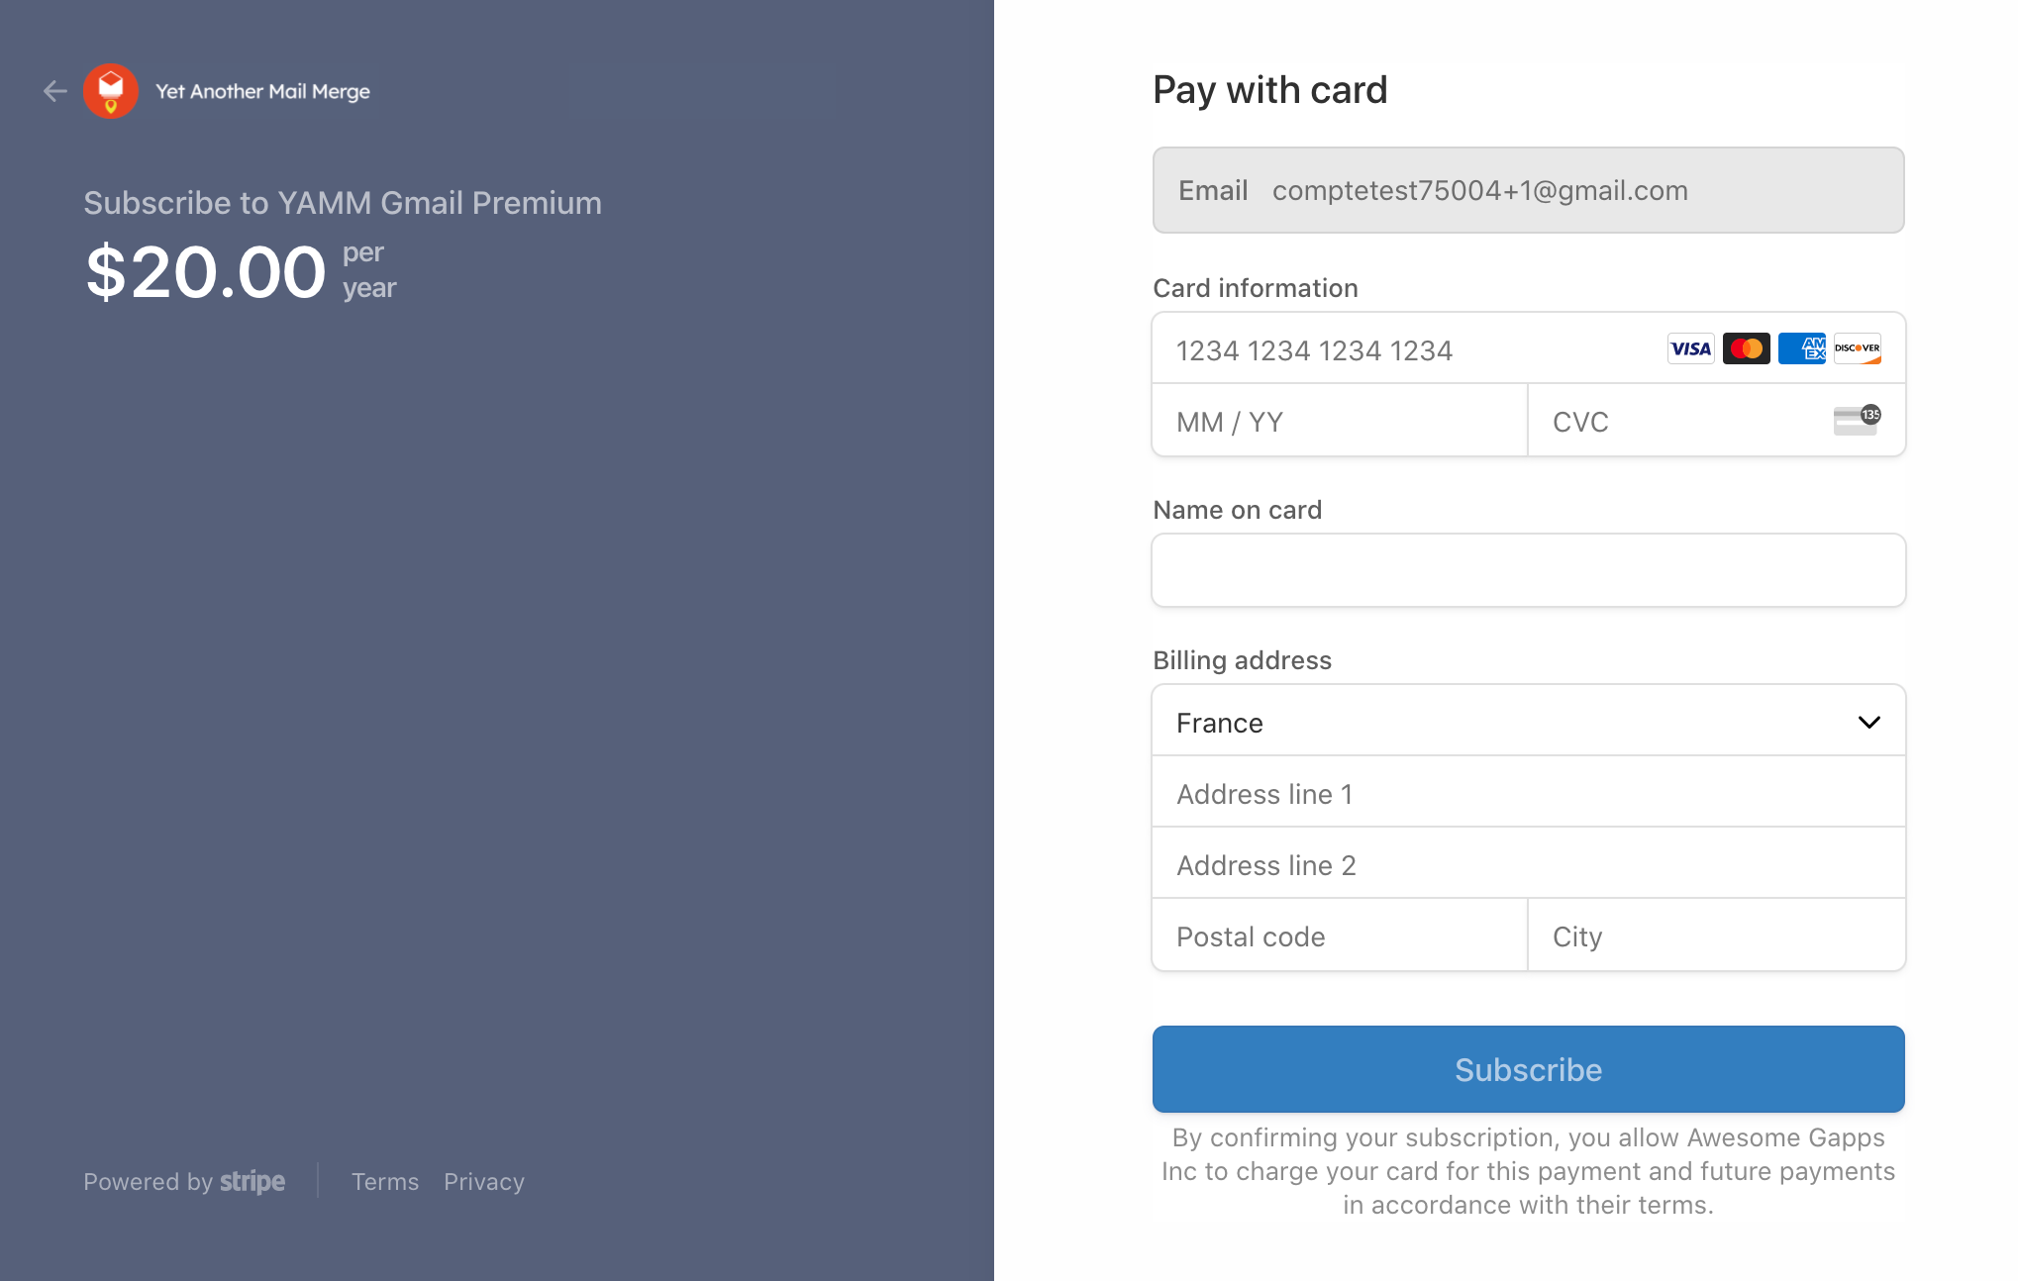Click the Mastercard icon
This screenshot has width=2018, height=1281.
(1746, 348)
